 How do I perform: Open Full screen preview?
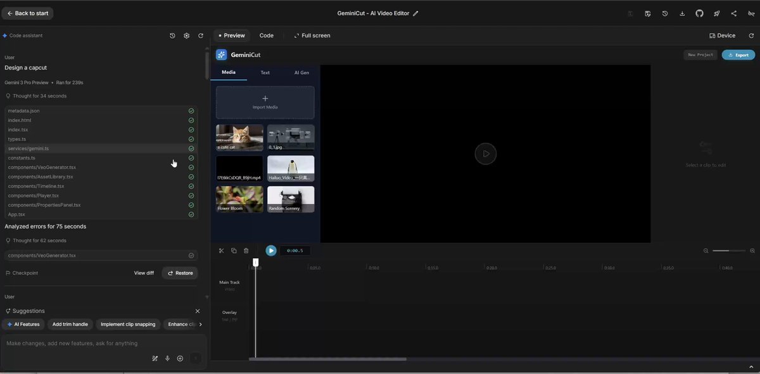point(312,35)
